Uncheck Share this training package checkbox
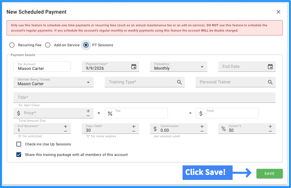 click(x=19, y=155)
